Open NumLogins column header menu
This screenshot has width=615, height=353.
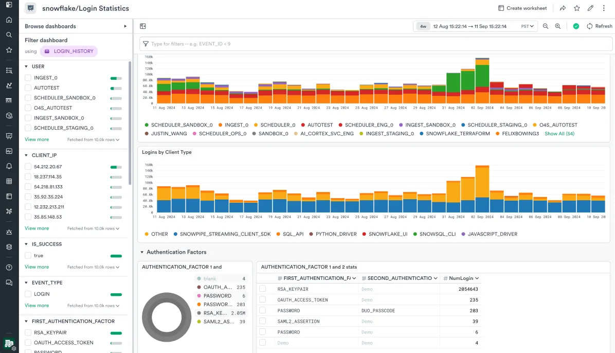point(477,278)
